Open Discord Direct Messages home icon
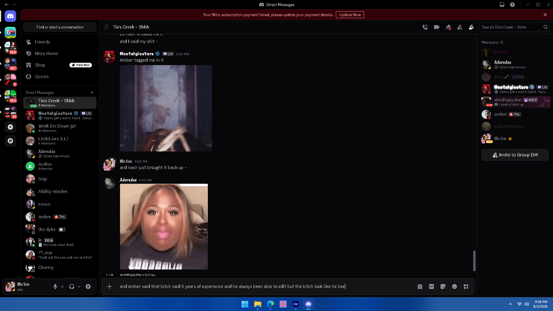553x311 pixels. (x=10, y=16)
